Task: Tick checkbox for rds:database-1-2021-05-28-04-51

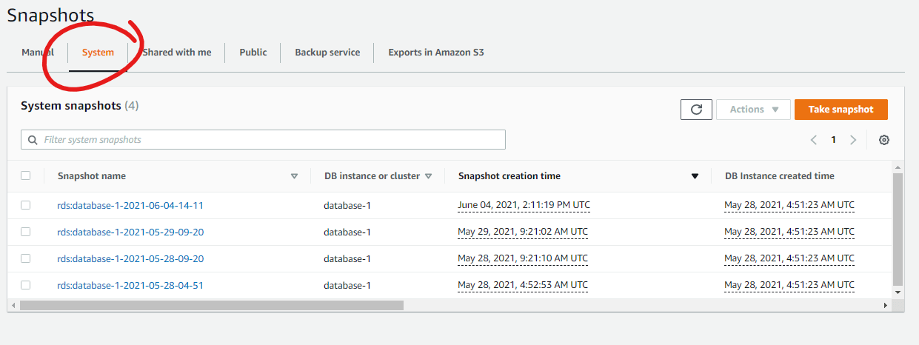Action: pos(26,285)
